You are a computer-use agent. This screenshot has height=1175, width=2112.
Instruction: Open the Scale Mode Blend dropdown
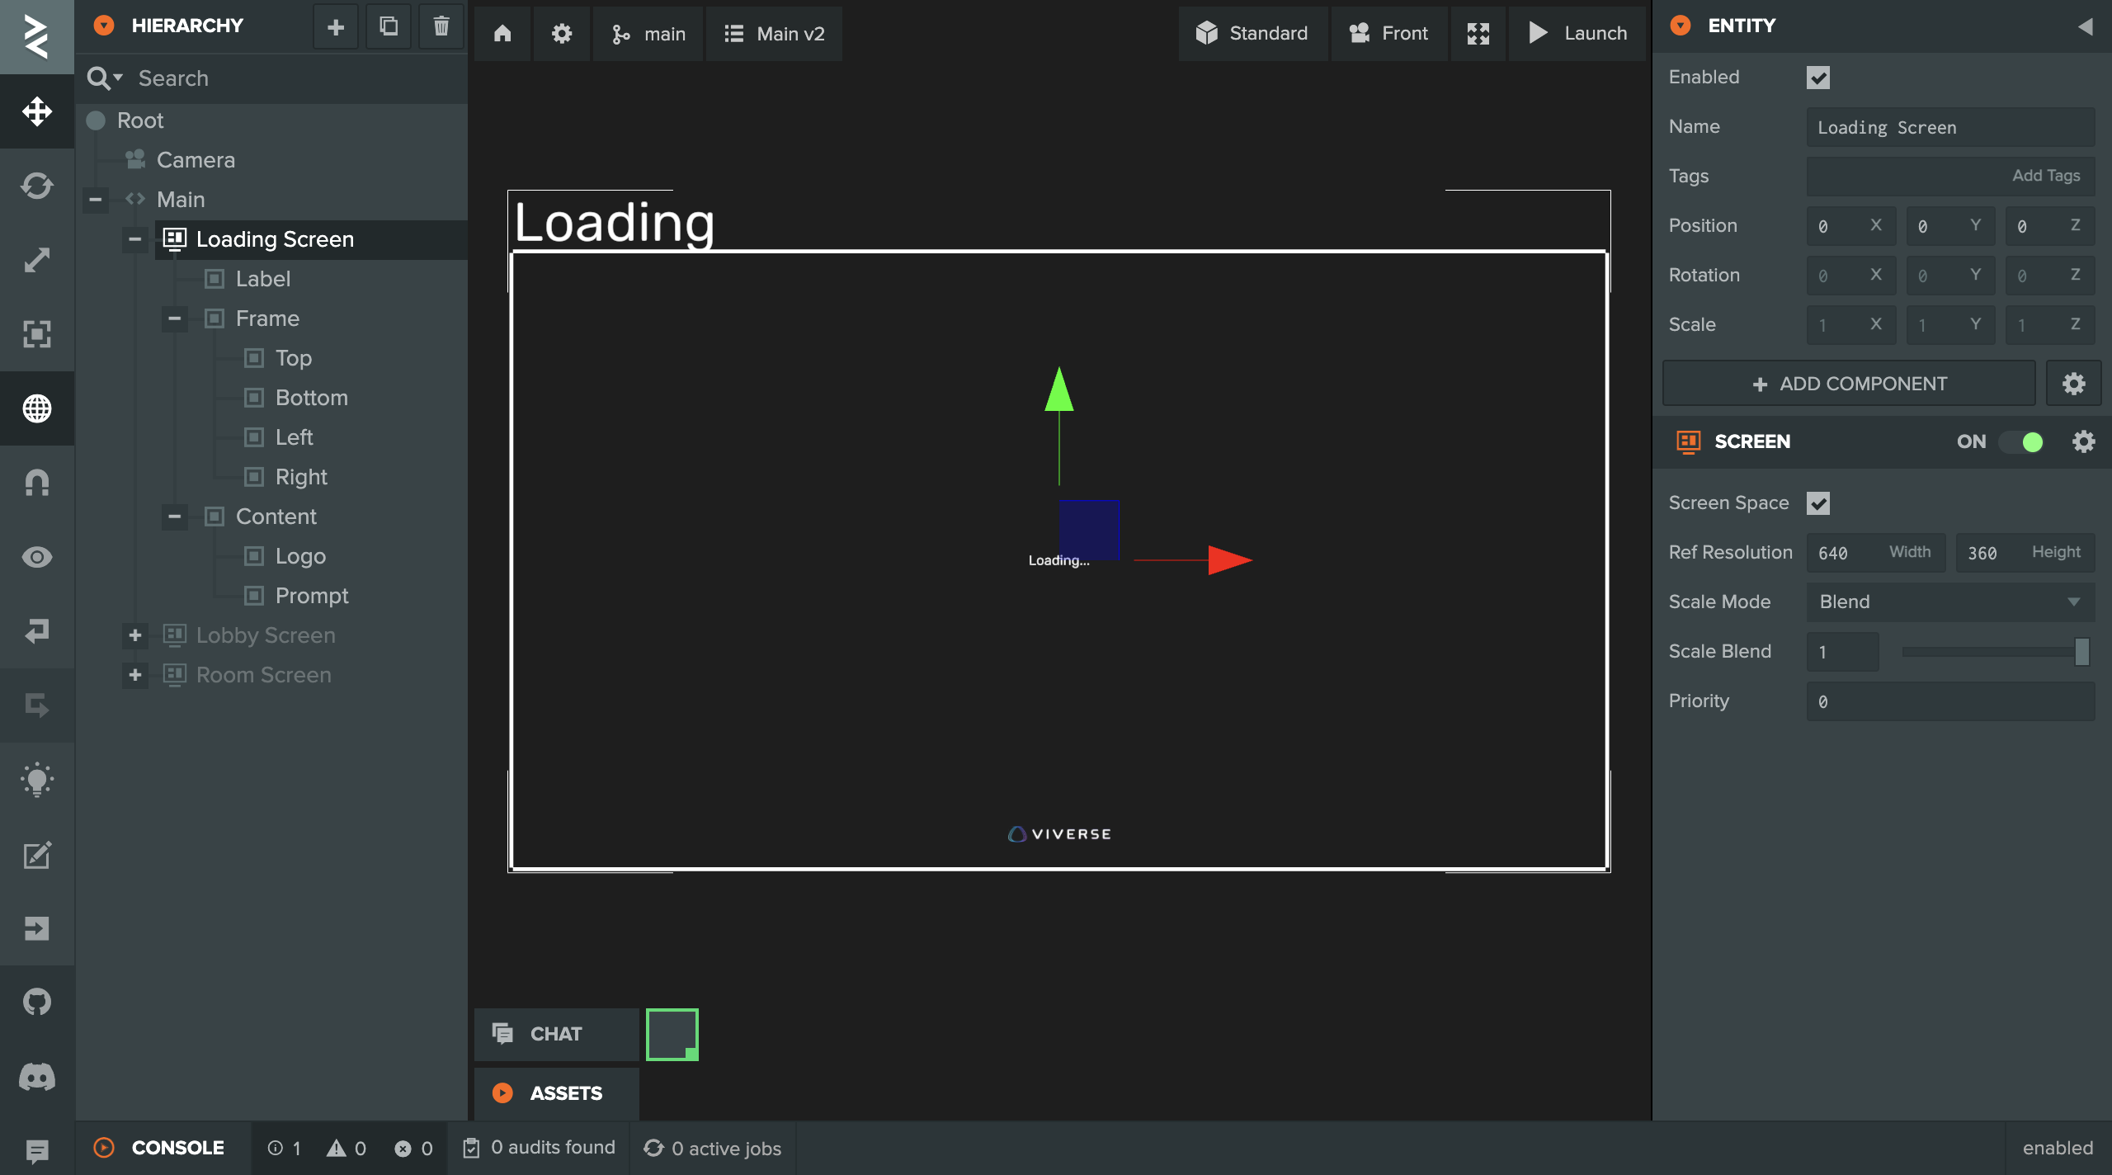tap(1949, 602)
